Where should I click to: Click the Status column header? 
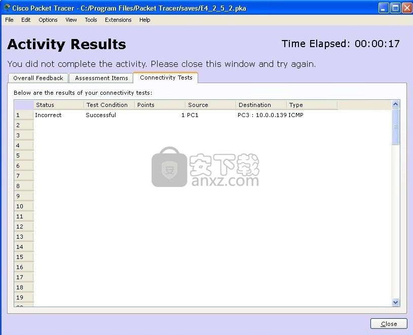pyautogui.click(x=59, y=105)
